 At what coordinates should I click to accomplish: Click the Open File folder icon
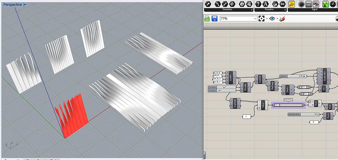[207, 19]
